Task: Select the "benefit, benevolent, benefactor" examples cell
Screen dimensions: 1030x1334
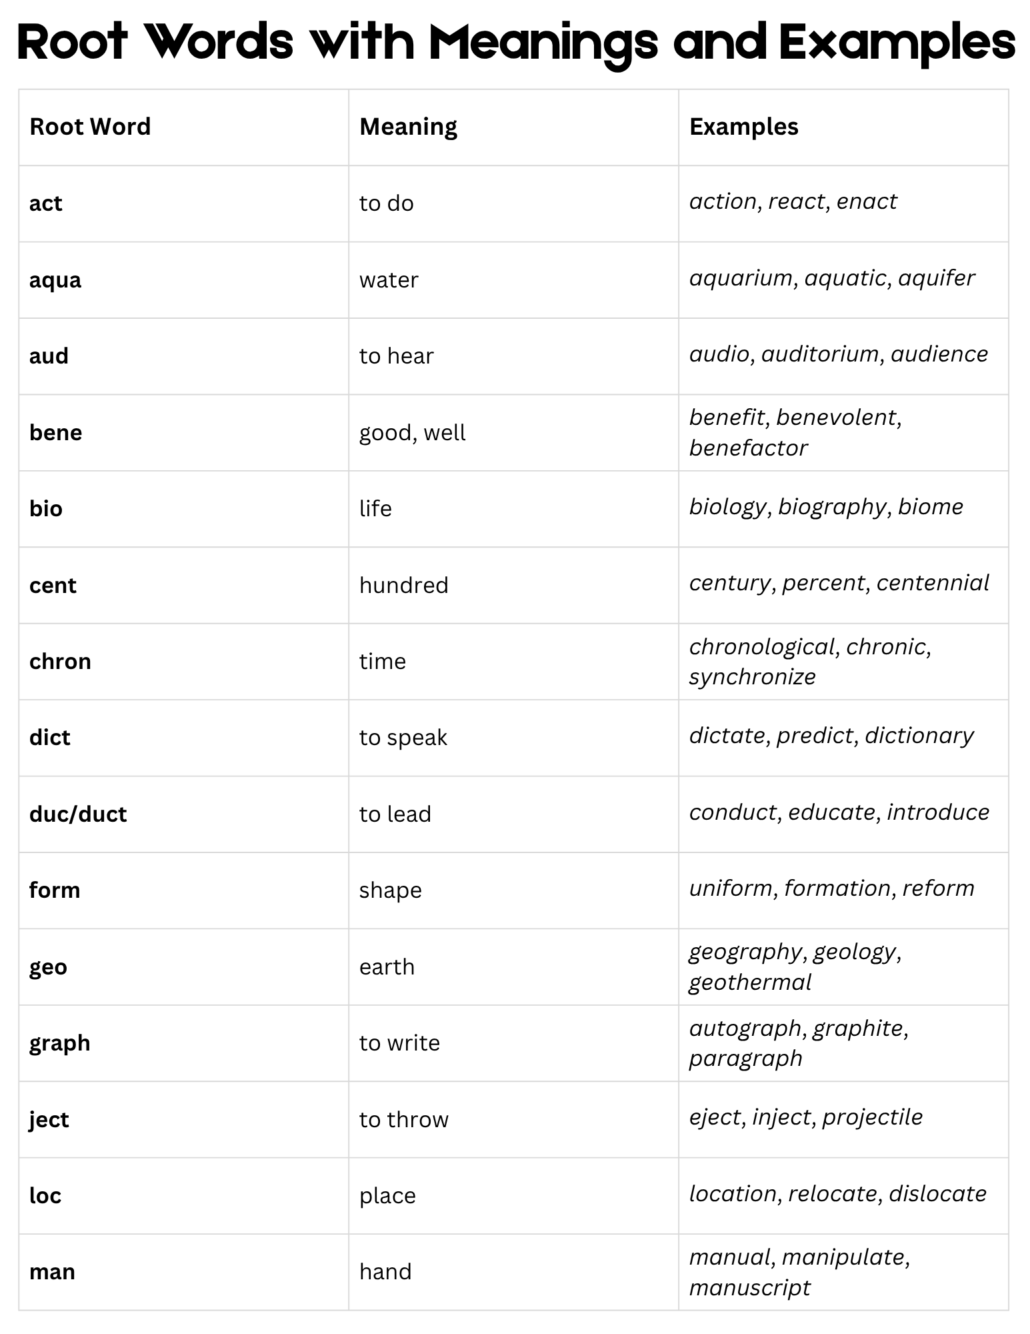Action: pos(795,432)
